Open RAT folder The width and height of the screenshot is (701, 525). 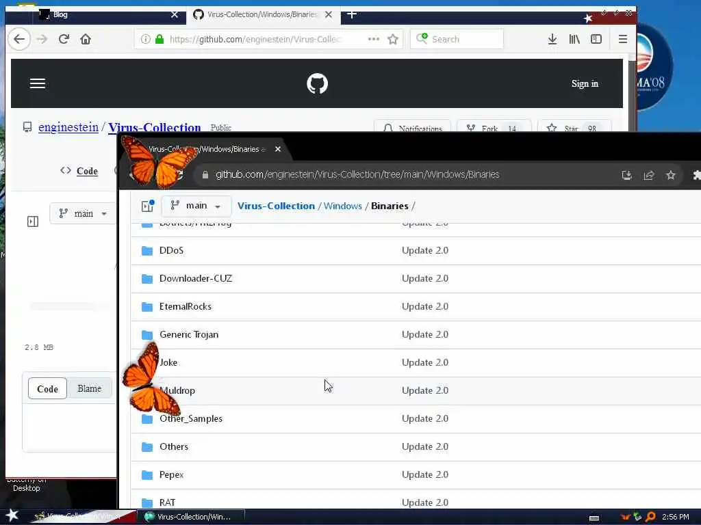[x=167, y=502]
